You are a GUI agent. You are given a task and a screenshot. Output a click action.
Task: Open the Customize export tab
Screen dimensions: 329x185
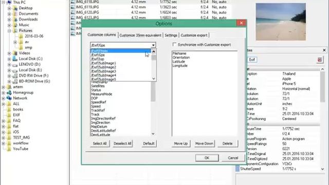coord(194,35)
